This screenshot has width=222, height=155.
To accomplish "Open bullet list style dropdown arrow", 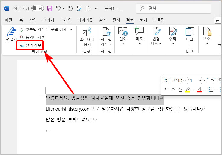I will 216,90.
